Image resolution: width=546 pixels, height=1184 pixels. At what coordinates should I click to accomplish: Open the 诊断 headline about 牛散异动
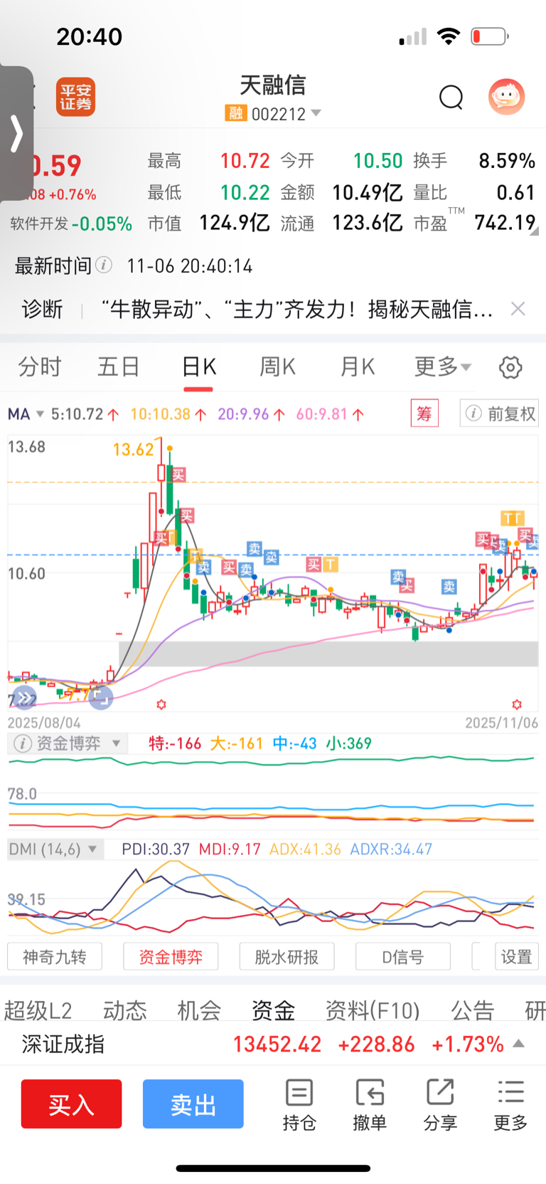click(297, 309)
